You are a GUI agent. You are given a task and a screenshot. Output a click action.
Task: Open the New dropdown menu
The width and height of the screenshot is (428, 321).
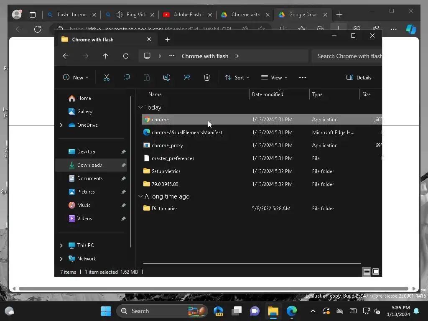click(x=76, y=77)
